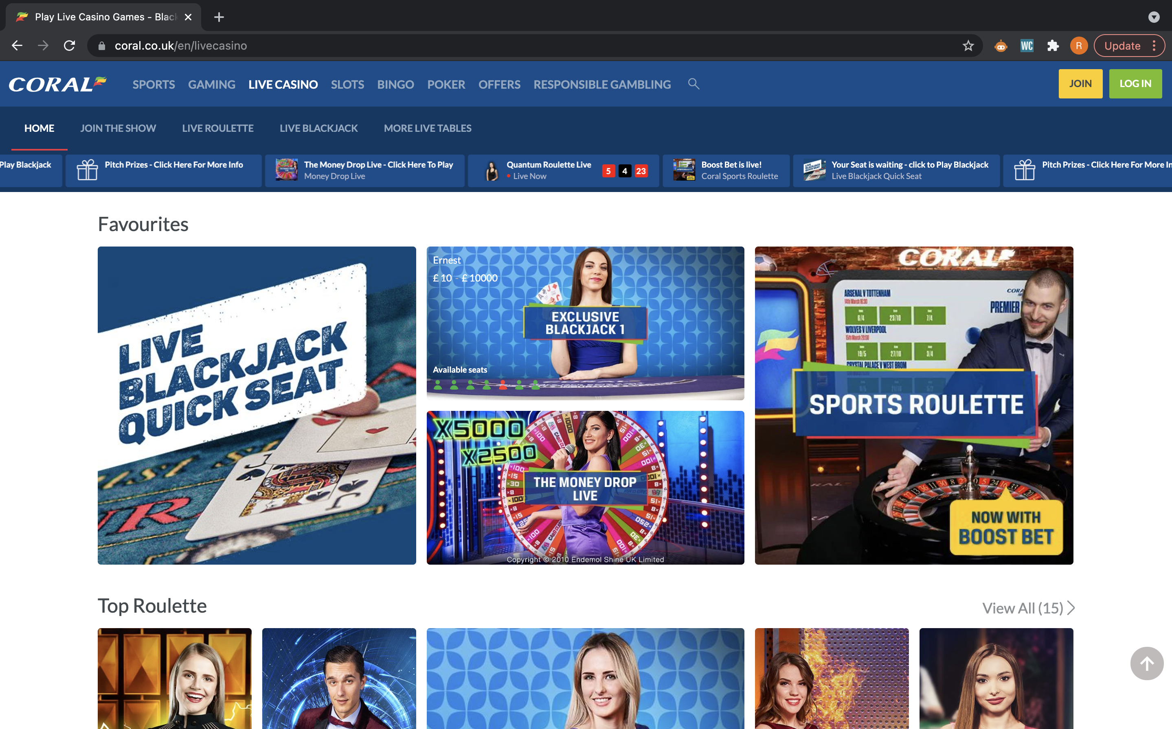Click the second Pitch Prizes gift icon
The height and width of the screenshot is (729, 1172).
tap(1025, 170)
